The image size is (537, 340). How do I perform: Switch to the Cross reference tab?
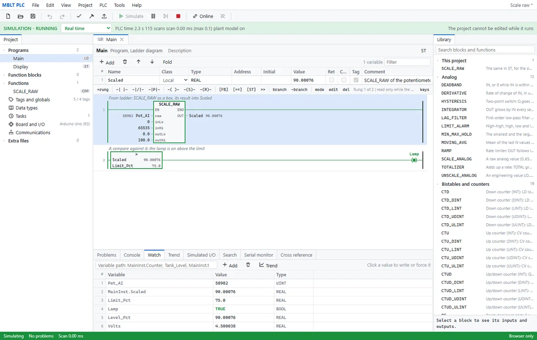tap(297, 255)
